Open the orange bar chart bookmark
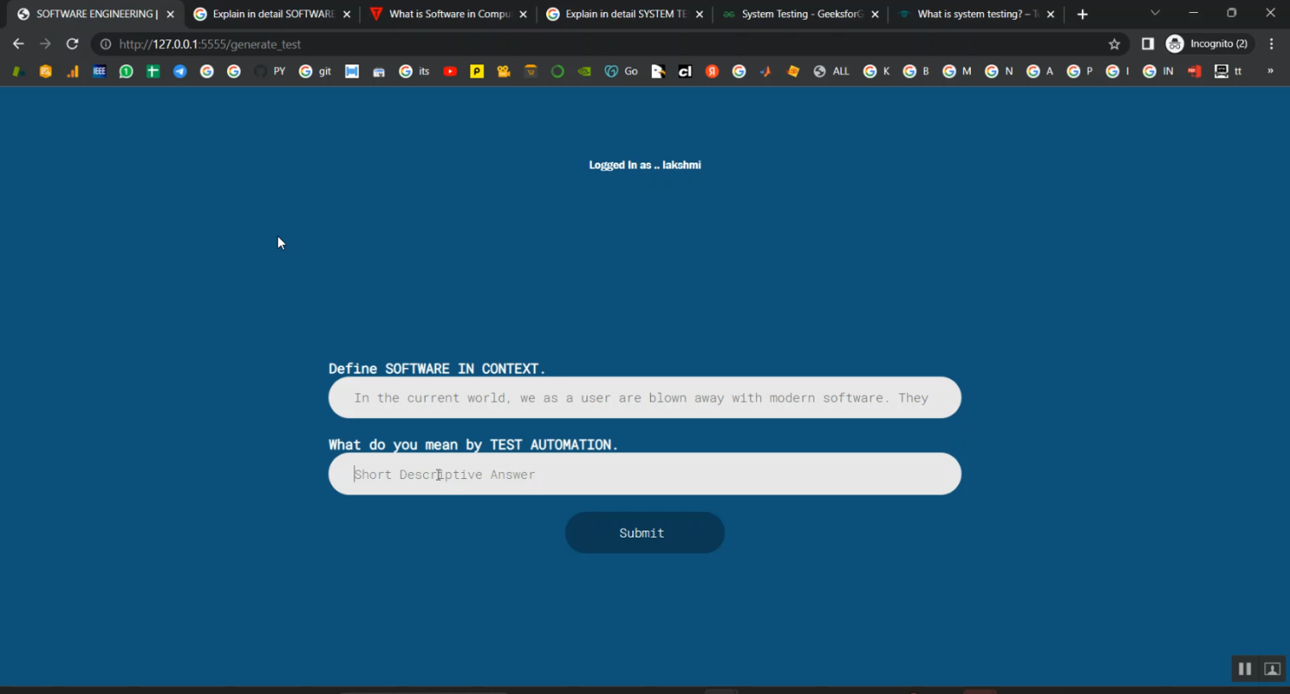Viewport: 1290px width, 694px height. point(72,71)
